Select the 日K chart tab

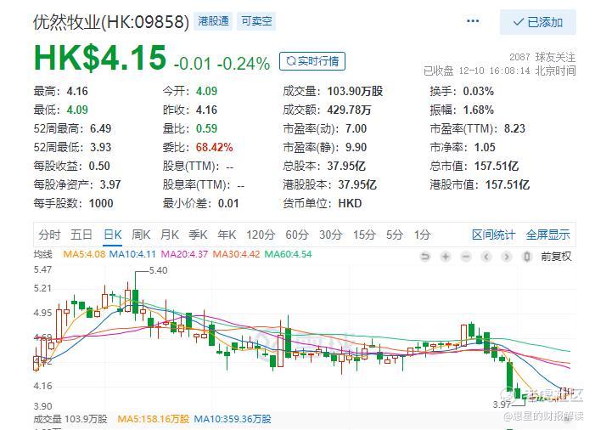tap(113, 235)
